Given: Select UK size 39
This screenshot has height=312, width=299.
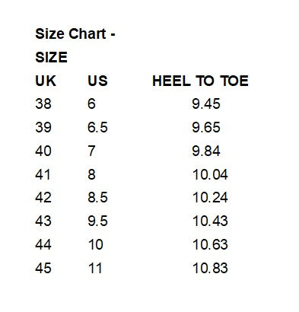Looking at the screenshot, I should tap(43, 127).
